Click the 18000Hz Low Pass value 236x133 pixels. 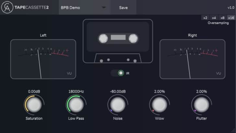tap(76, 91)
